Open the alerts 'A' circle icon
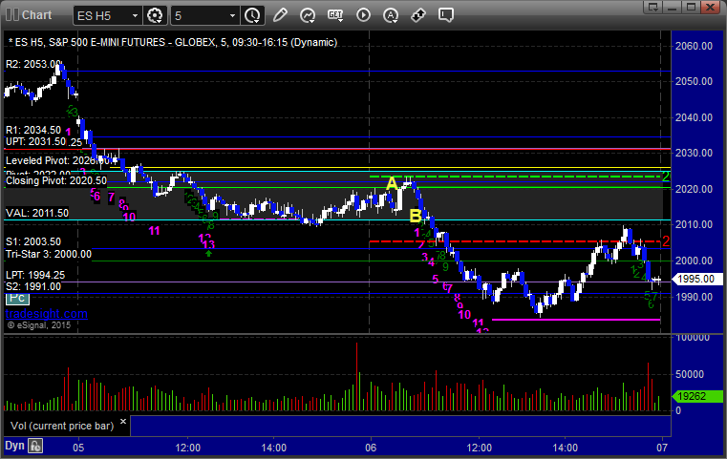The image size is (727, 459). click(x=391, y=15)
